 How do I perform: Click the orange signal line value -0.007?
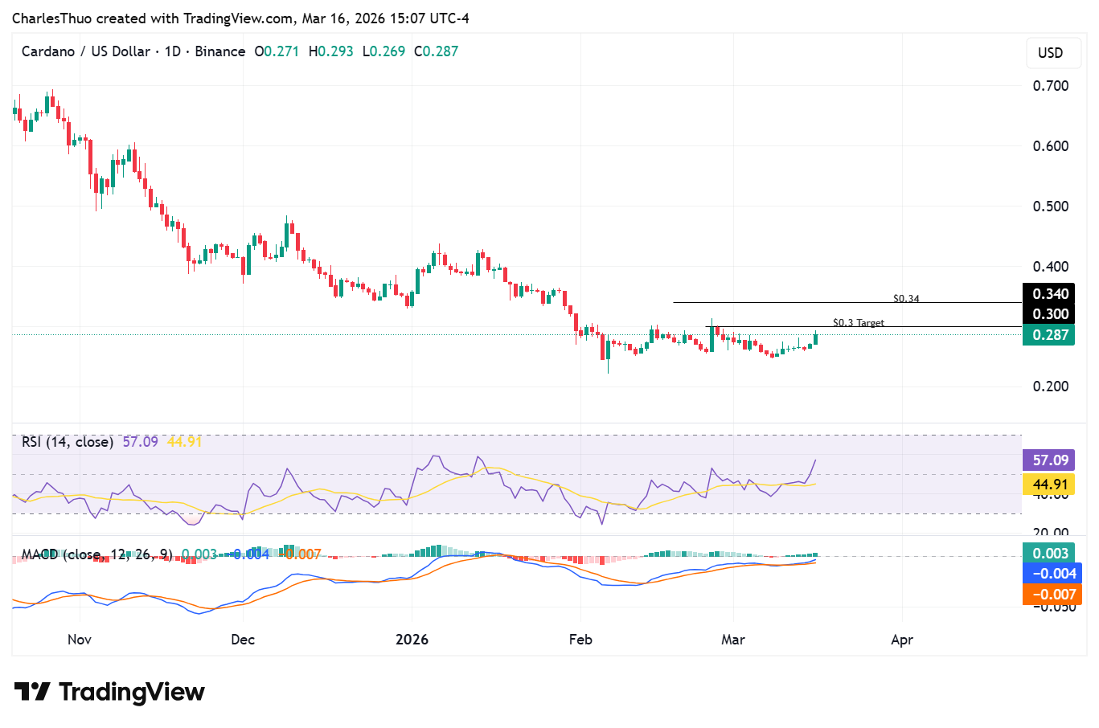(297, 554)
